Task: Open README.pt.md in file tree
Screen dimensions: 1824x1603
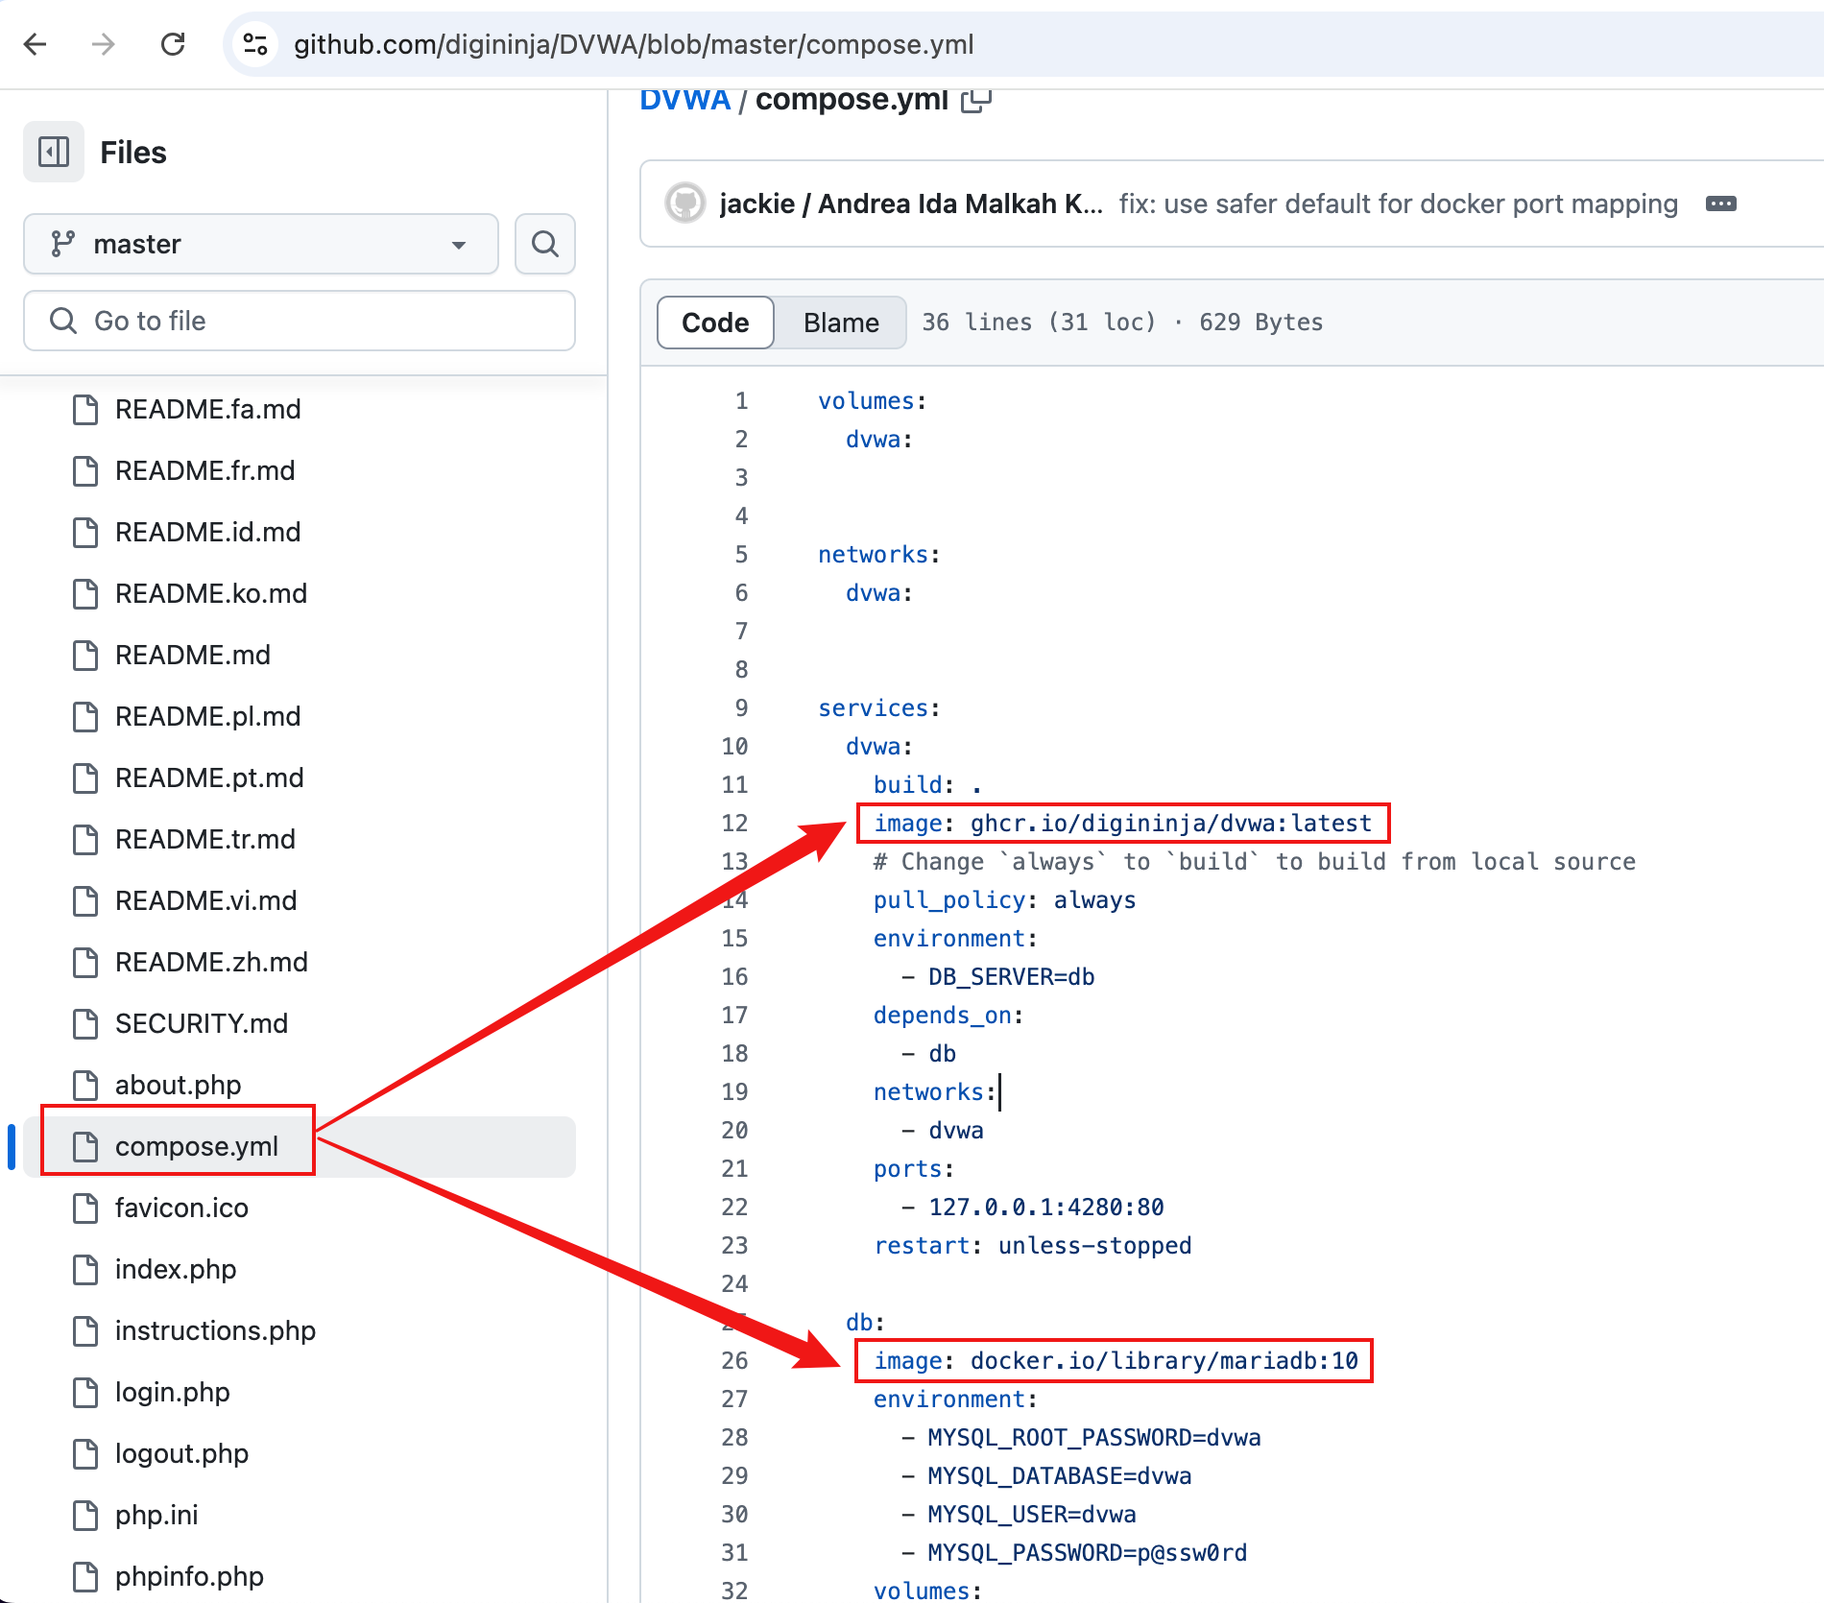Action: click(209, 778)
